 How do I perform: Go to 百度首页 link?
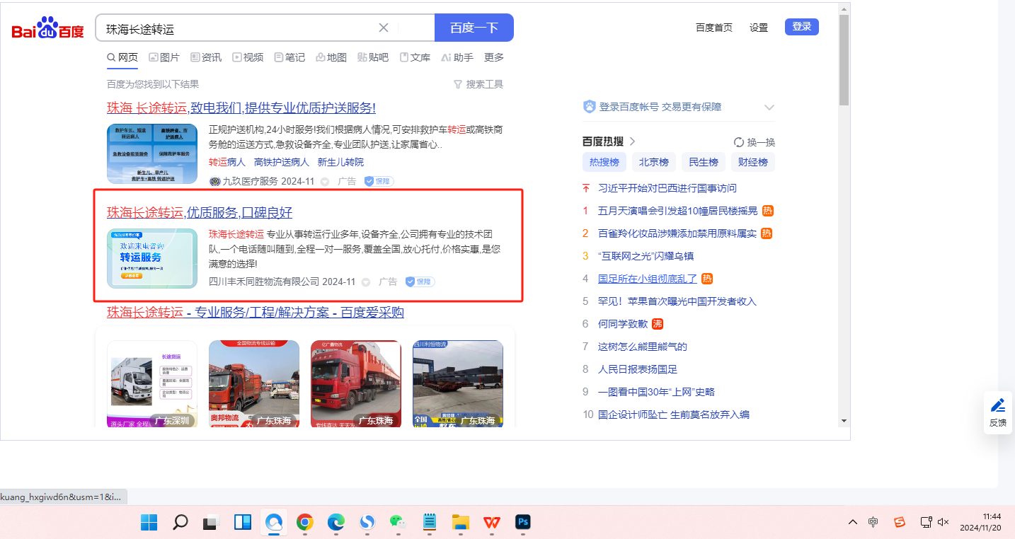714,28
